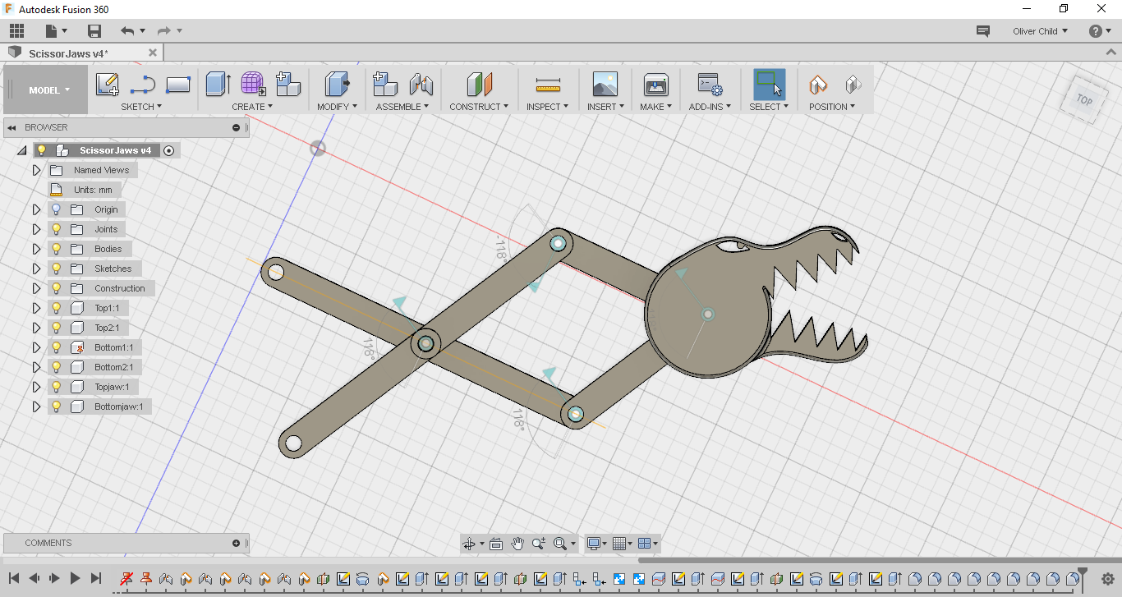The width and height of the screenshot is (1122, 597).
Task: Expand the Joints folder in the browser
Action: 36,228
